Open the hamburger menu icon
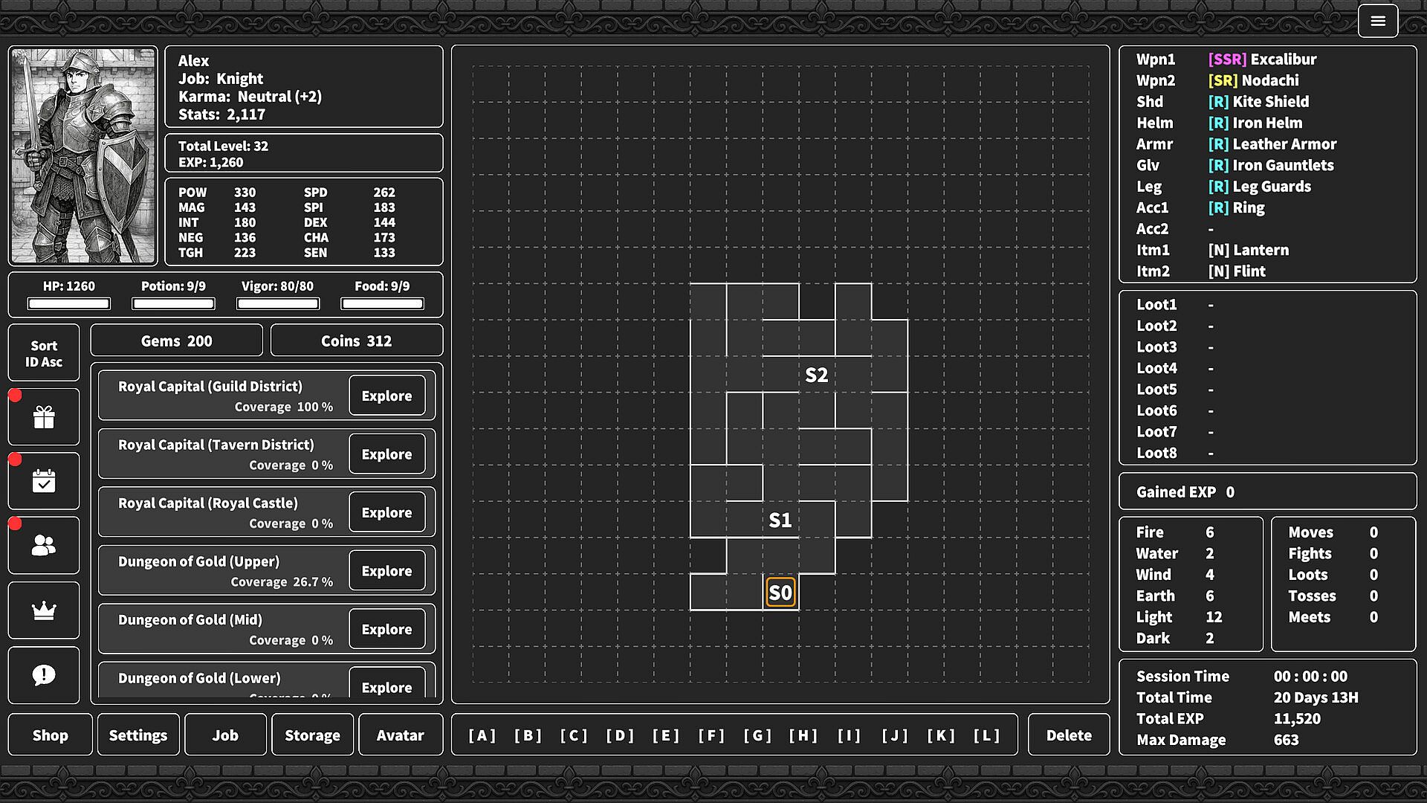 1377,21
